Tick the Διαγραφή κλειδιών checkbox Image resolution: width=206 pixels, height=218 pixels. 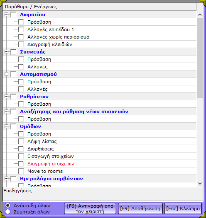click(21, 44)
